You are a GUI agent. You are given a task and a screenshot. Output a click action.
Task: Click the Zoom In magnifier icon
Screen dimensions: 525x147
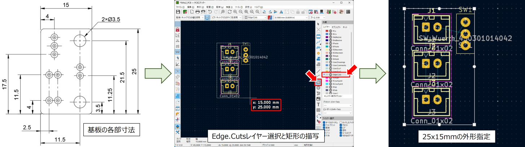[235, 12]
